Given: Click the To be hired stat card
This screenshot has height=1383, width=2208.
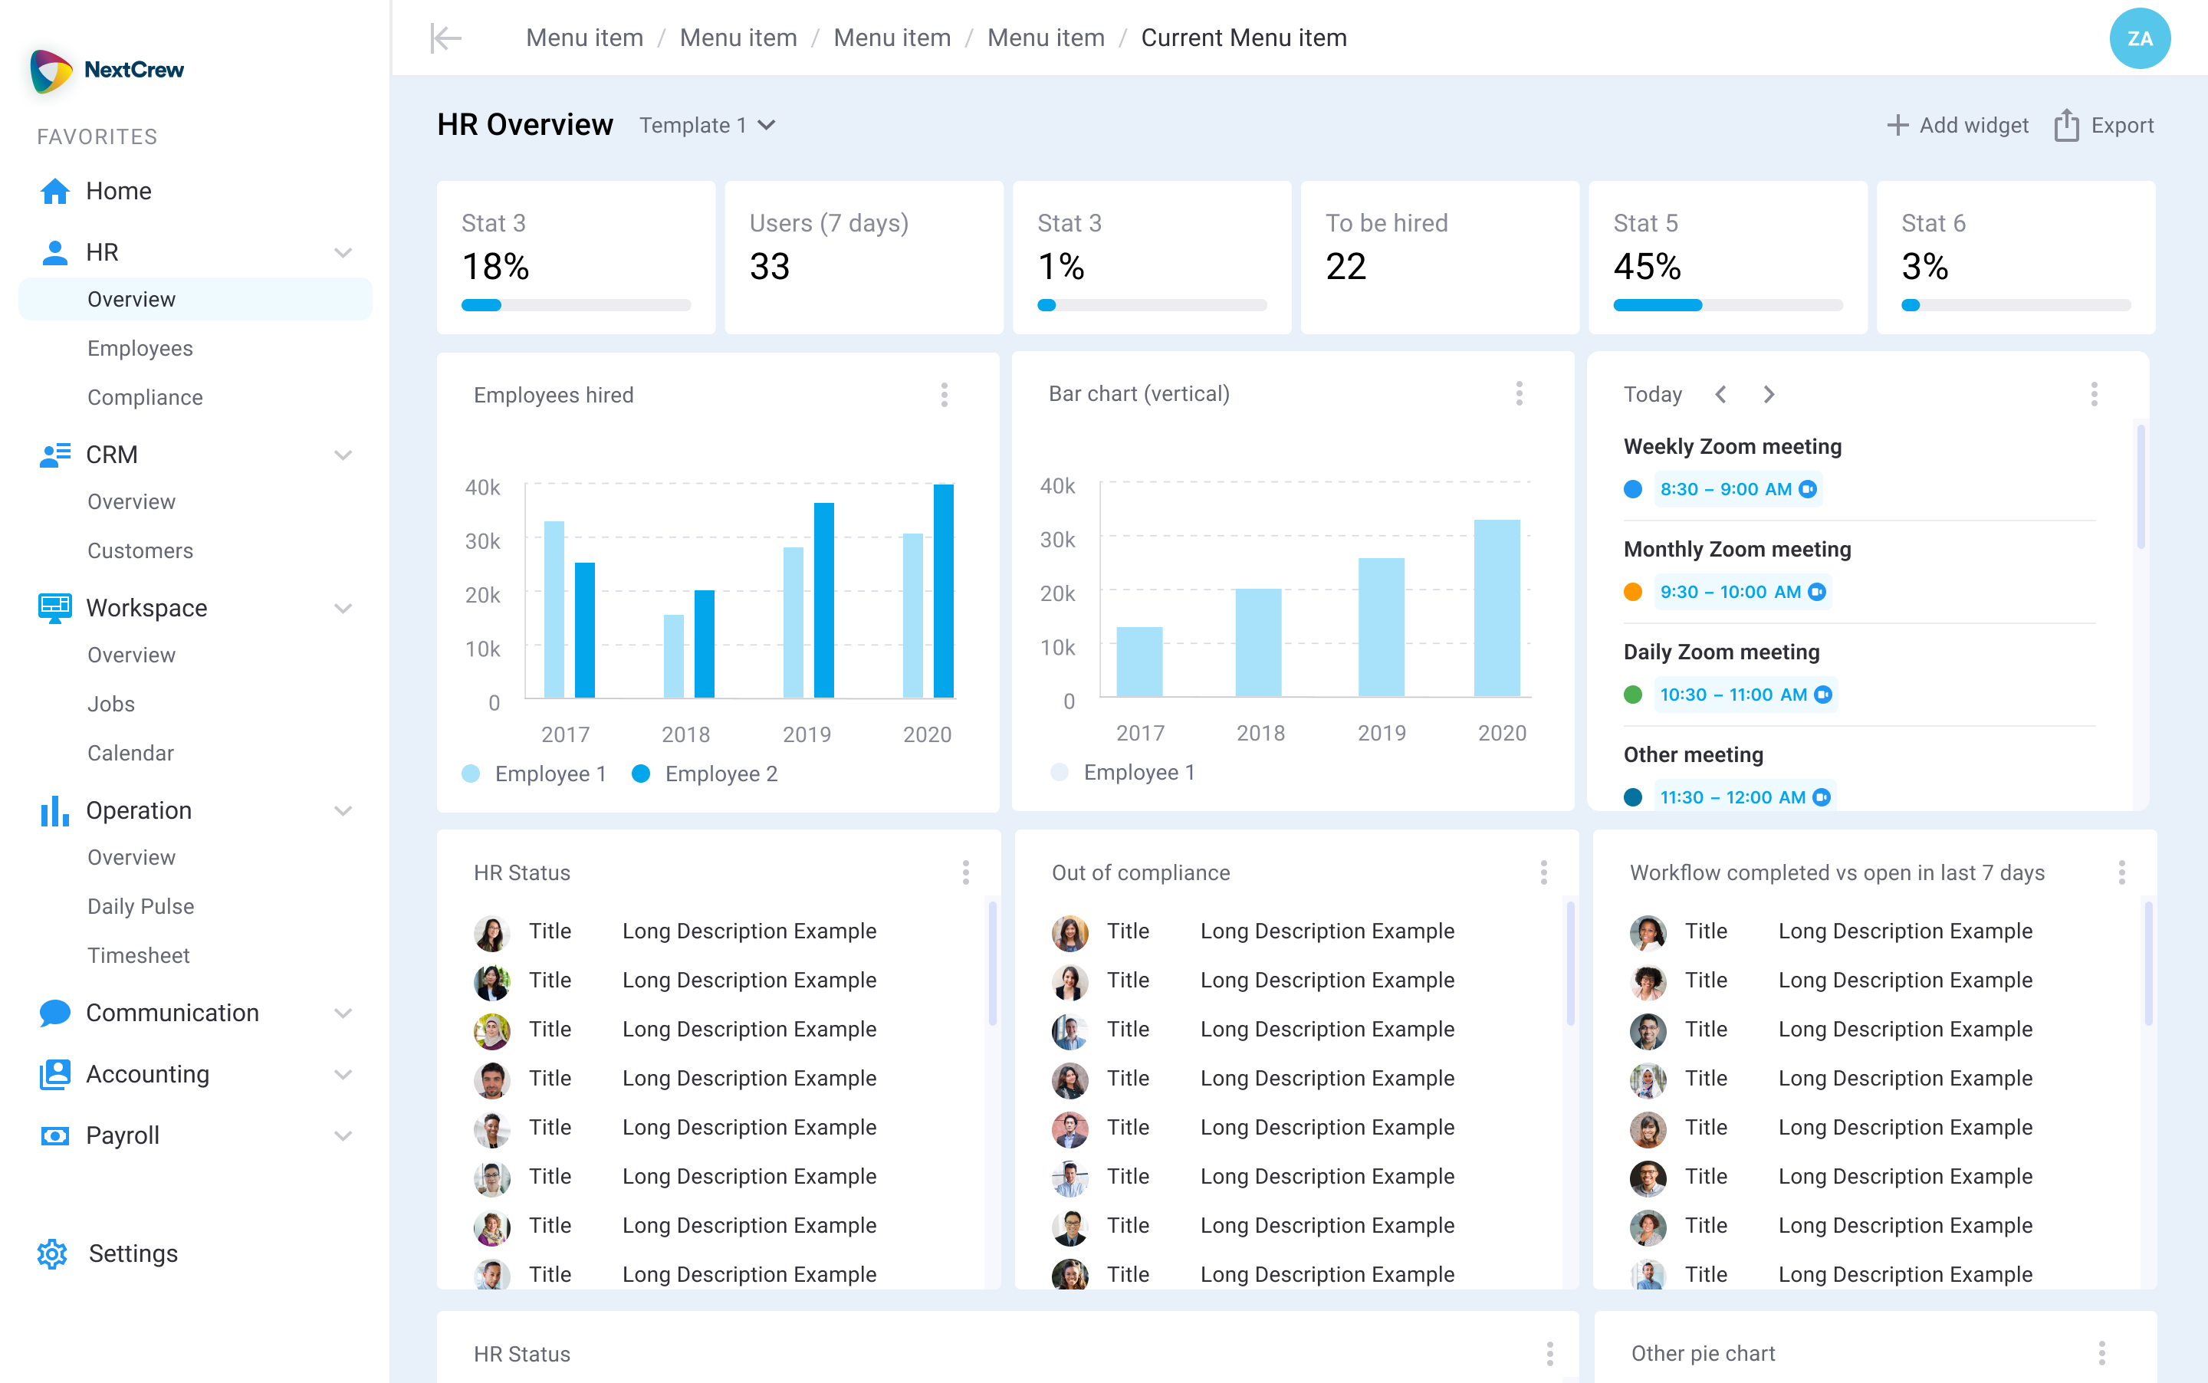Looking at the screenshot, I should point(1440,258).
